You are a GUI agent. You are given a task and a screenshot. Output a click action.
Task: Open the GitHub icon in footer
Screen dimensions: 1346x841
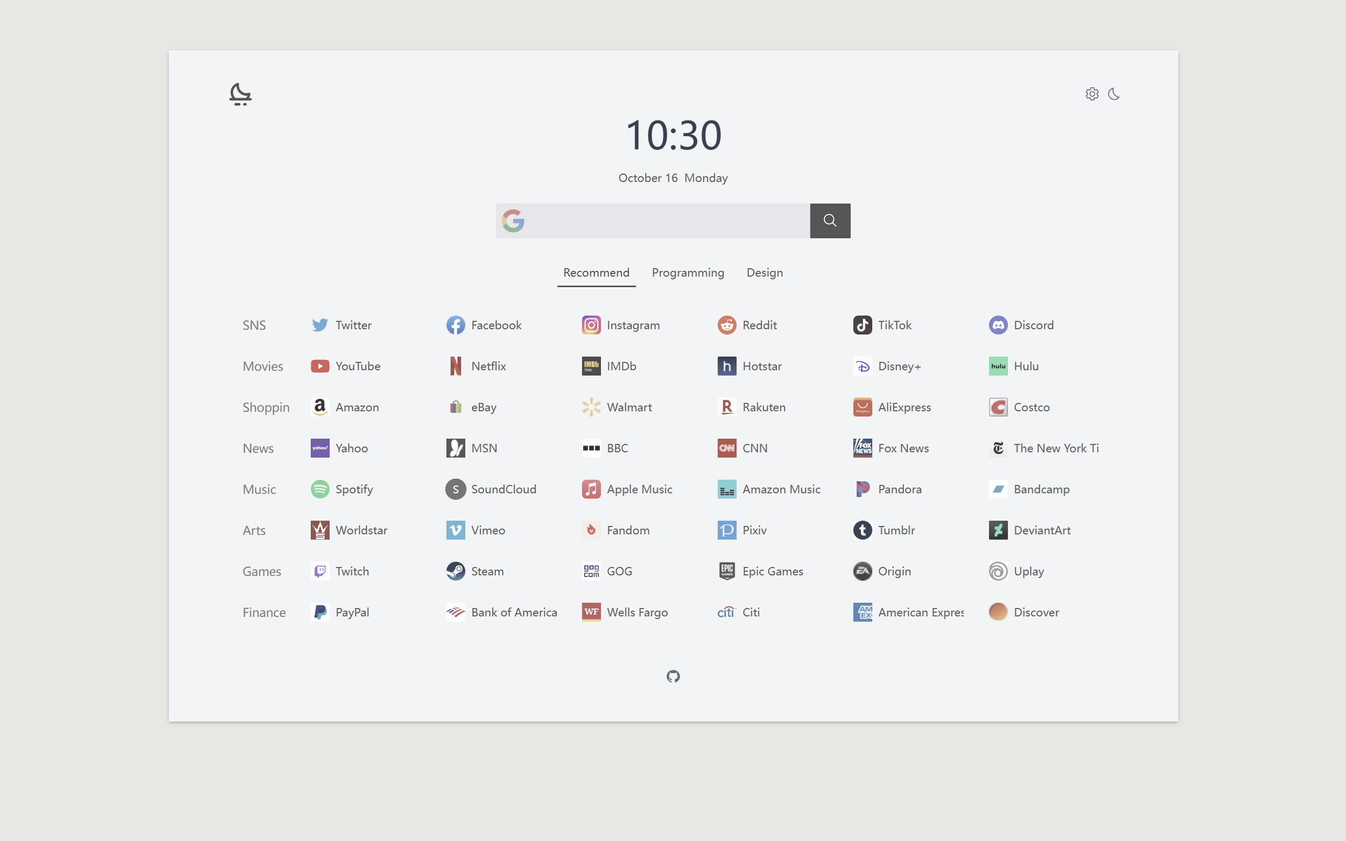coord(672,676)
